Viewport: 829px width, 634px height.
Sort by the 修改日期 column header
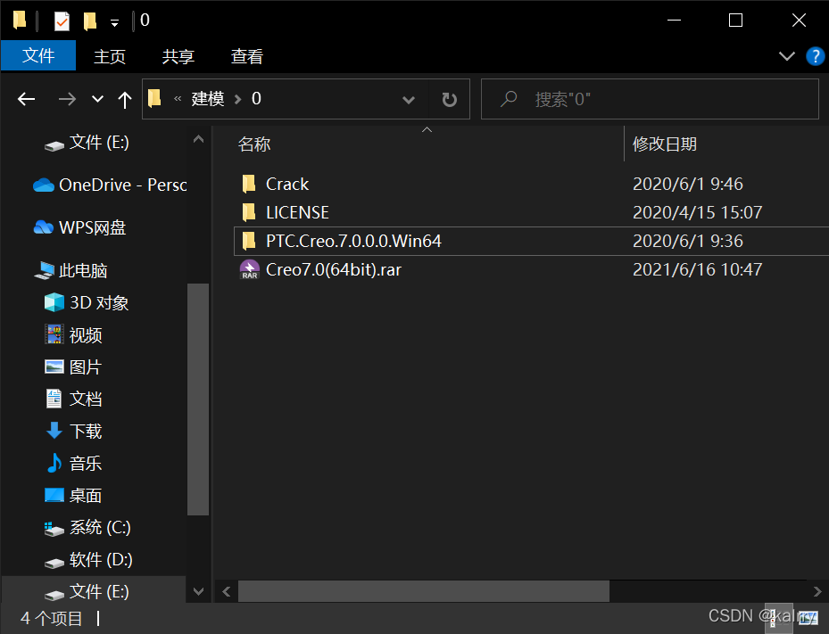665,144
